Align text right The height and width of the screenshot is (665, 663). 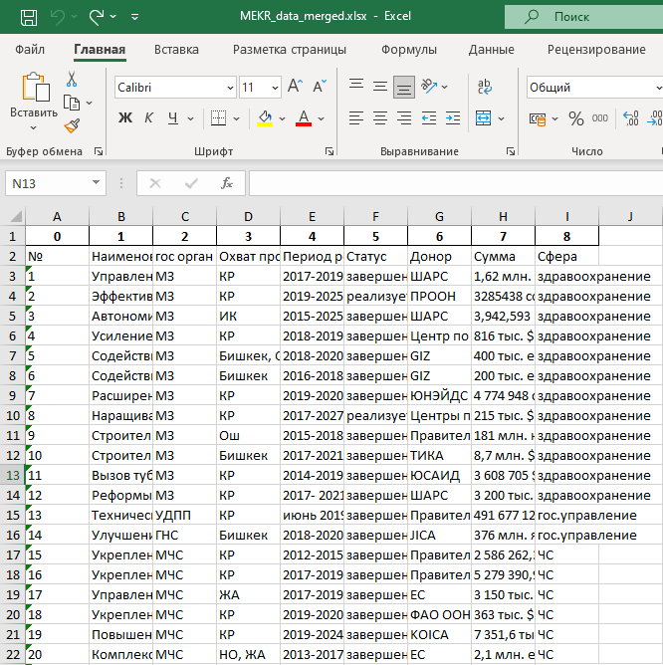[404, 118]
